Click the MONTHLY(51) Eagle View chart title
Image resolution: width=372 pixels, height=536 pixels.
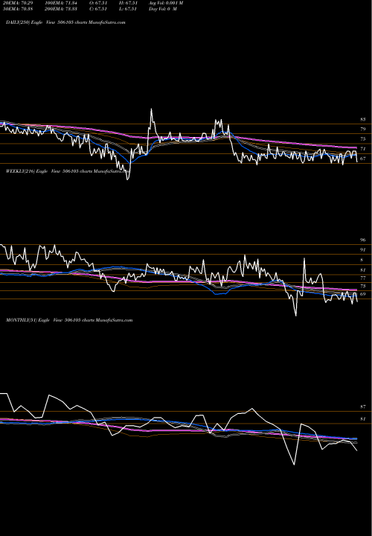click(x=69, y=320)
